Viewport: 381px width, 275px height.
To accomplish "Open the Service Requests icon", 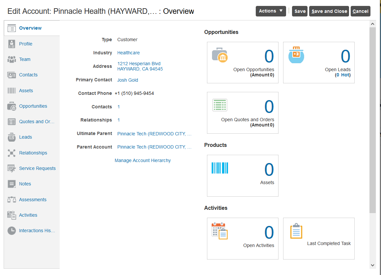I will pyautogui.click(x=12, y=168).
